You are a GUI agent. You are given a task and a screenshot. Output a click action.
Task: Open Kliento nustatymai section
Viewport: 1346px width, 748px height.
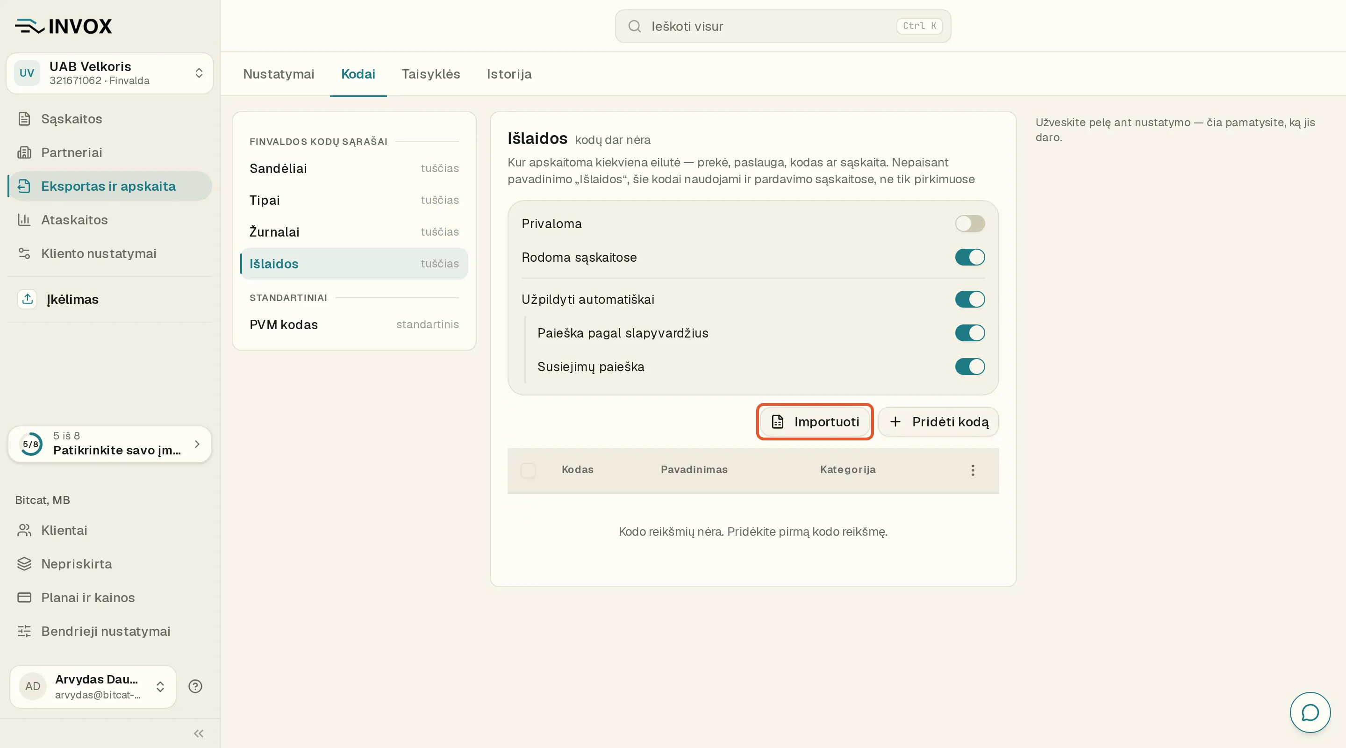click(110, 253)
